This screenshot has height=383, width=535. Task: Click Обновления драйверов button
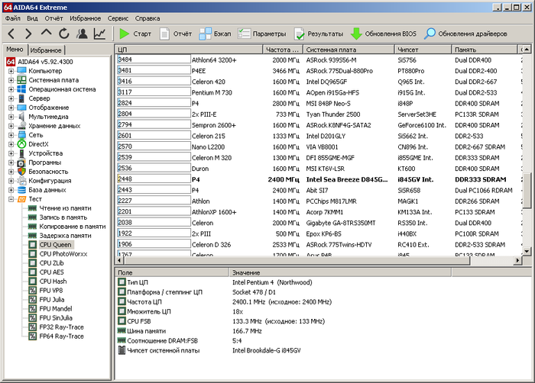pos(465,34)
